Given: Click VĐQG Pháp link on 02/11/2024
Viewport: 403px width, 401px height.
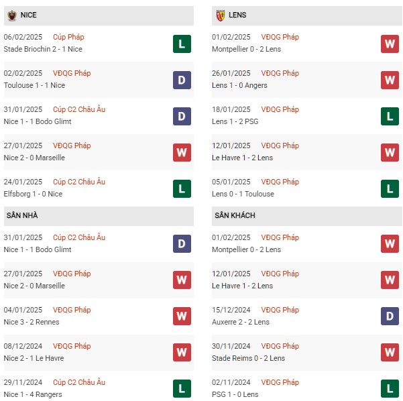Looking at the screenshot, I should click(280, 382).
